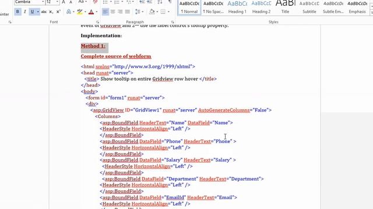Screen dimensions: 373x209
Task: Click the Text Effects icon
Action: (x=69, y=12)
